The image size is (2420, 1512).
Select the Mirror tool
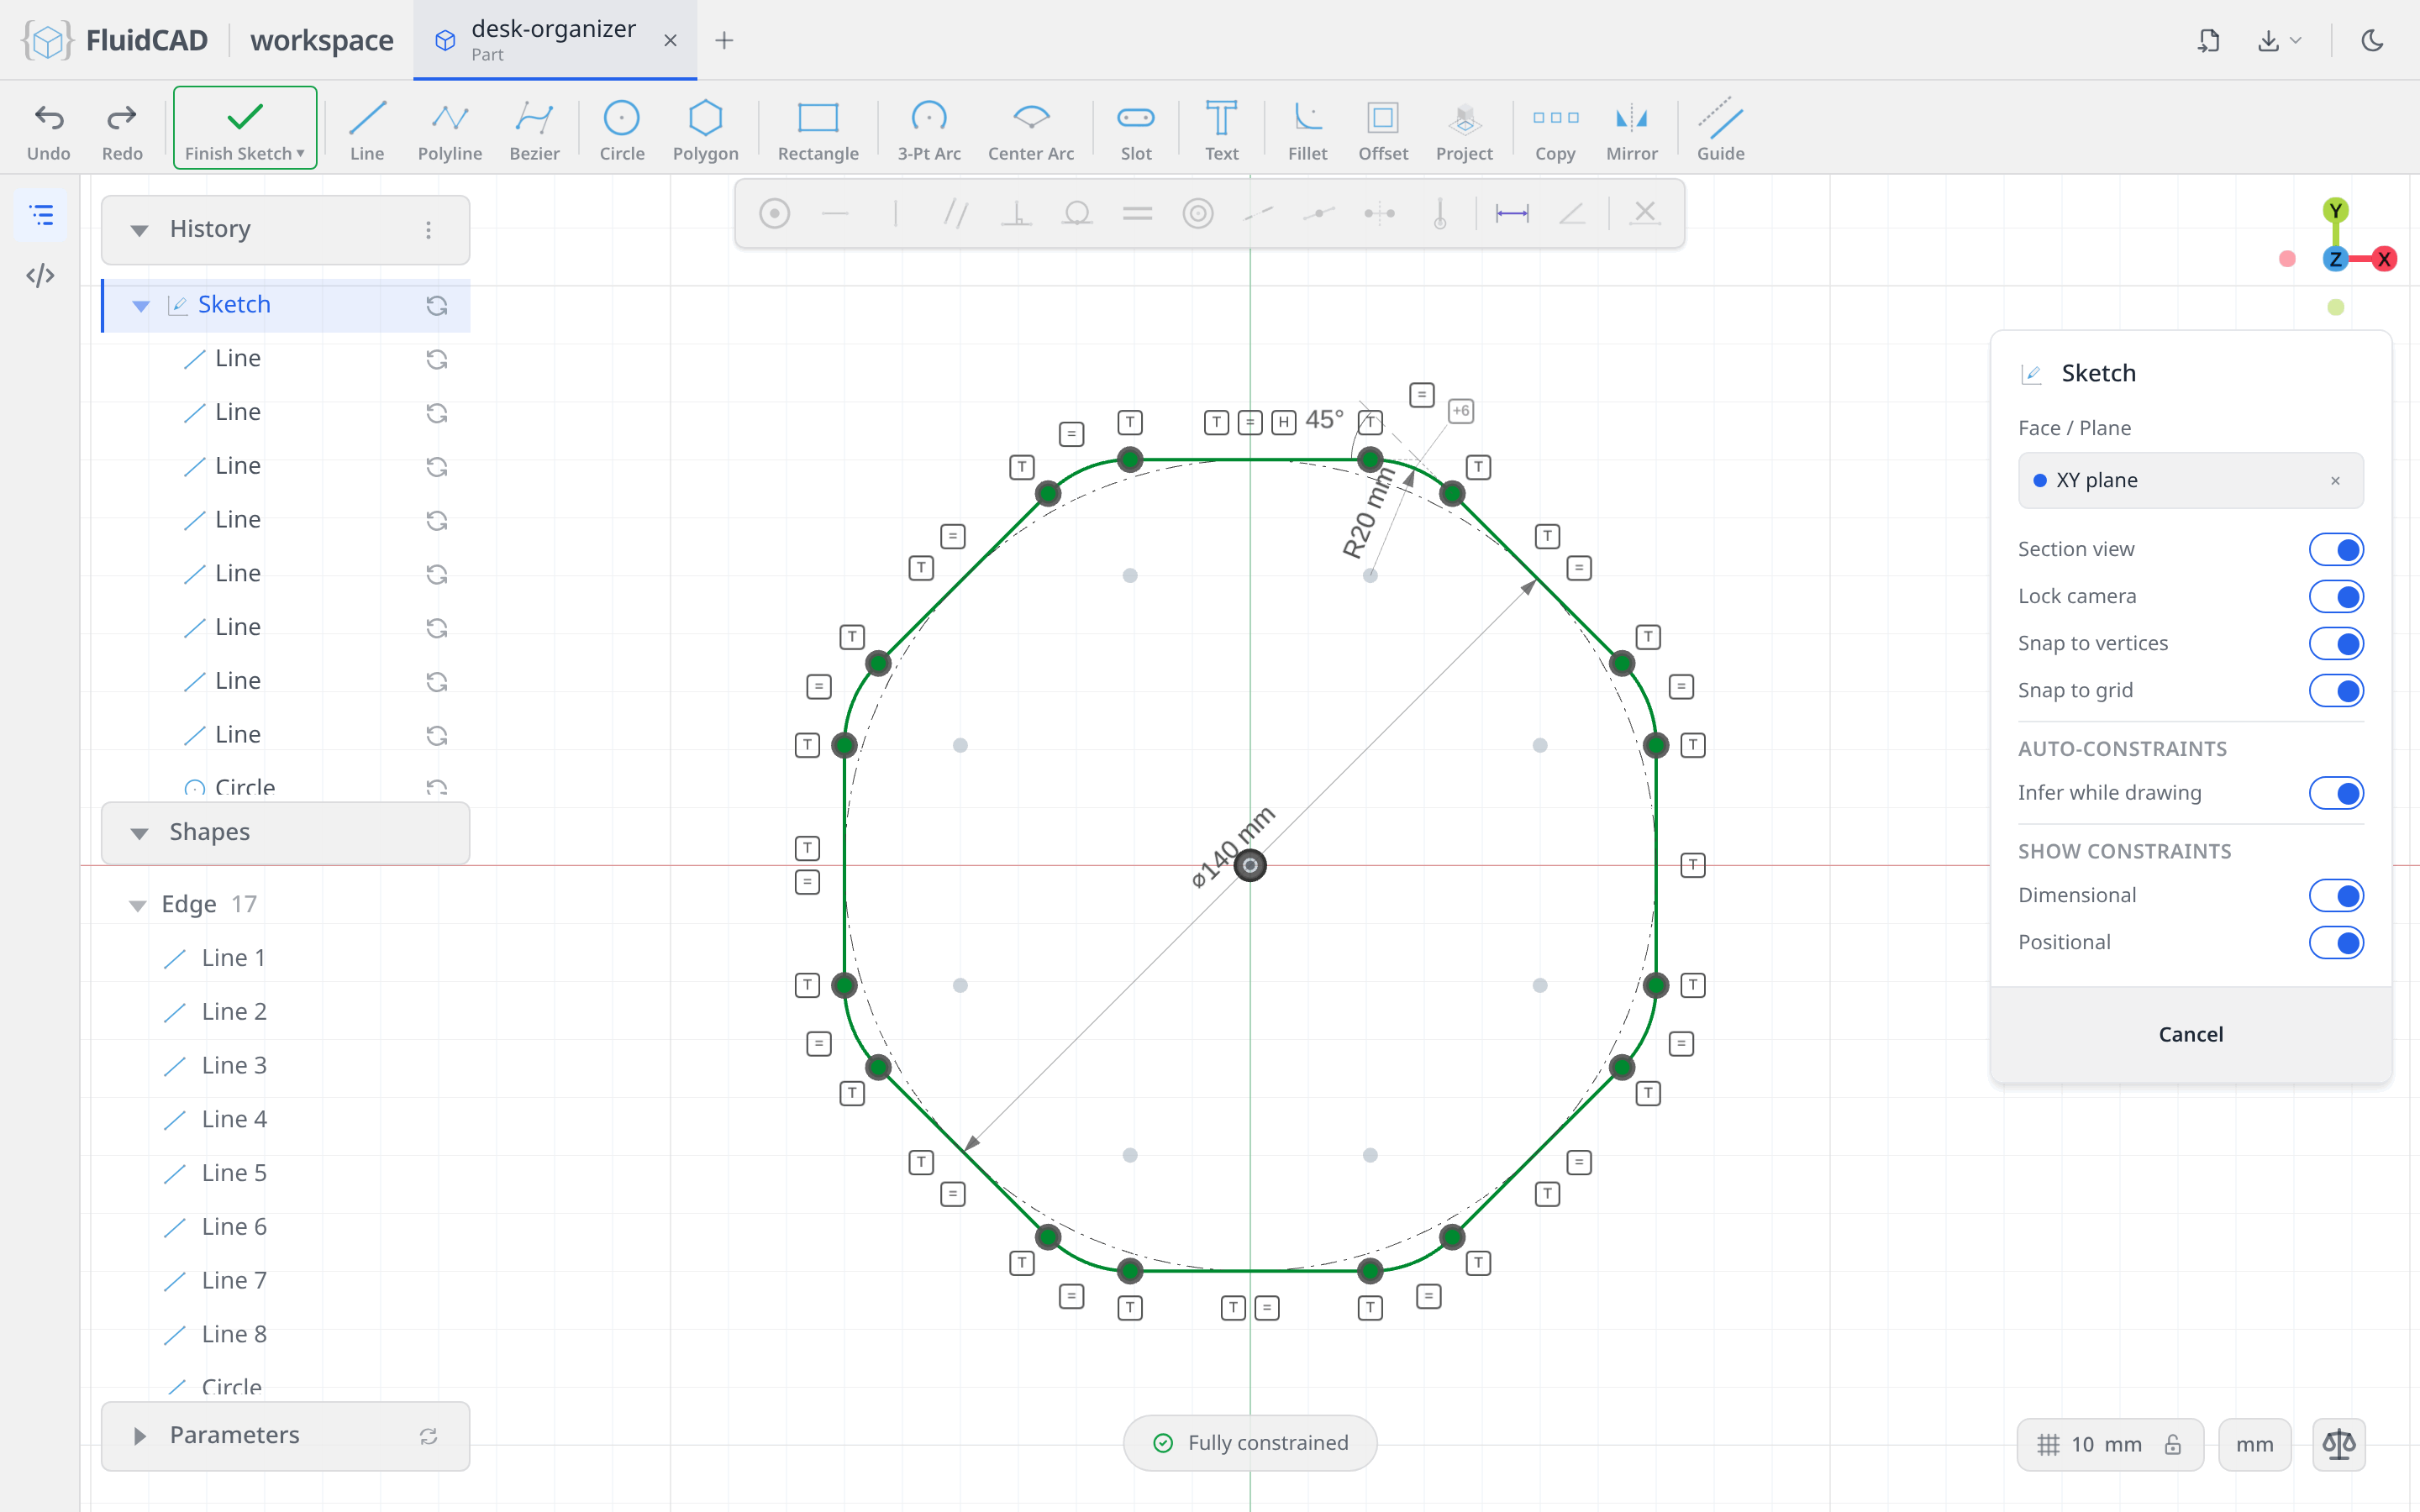pos(1631,129)
